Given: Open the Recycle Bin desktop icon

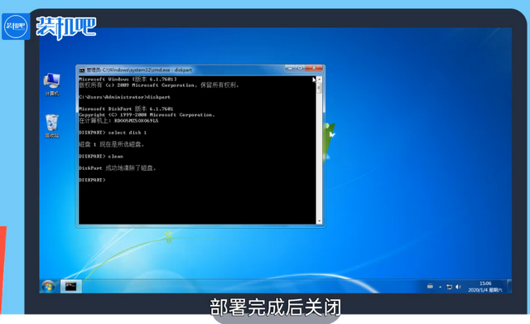Looking at the screenshot, I should point(51,126).
